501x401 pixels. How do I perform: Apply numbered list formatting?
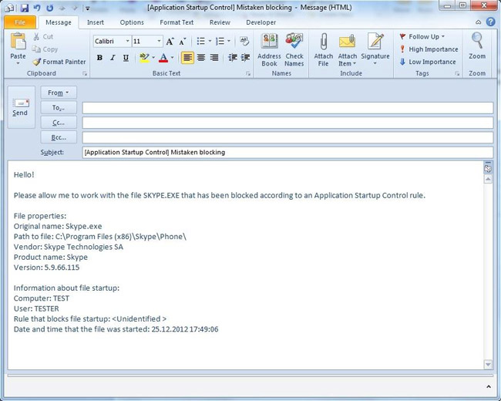pos(220,41)
